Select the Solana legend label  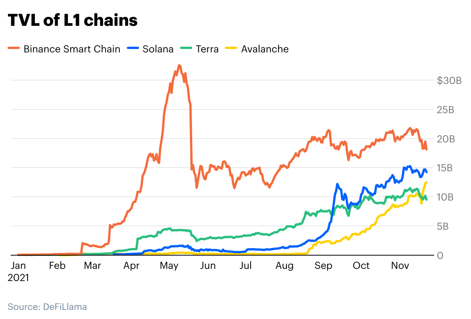(x=158, y=49)
